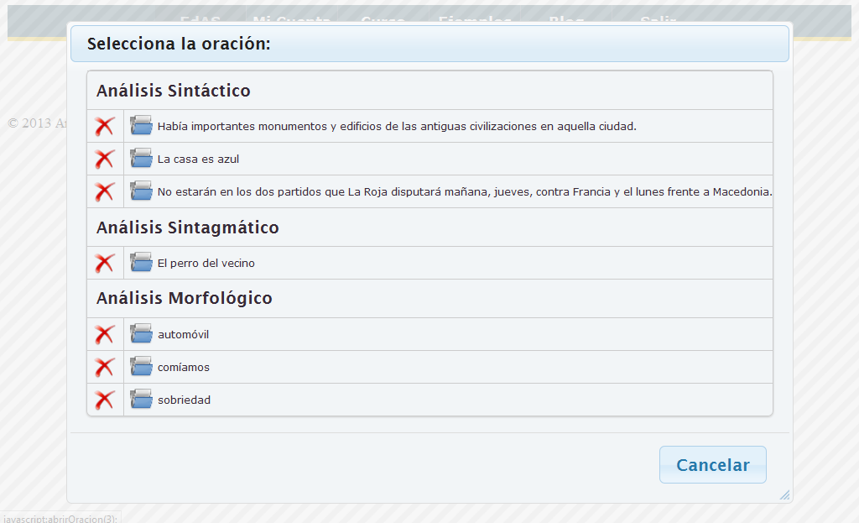Open folder icon for 'El perro del vecino'
Viewport: 859px width, 523px height.
point(141,263)
